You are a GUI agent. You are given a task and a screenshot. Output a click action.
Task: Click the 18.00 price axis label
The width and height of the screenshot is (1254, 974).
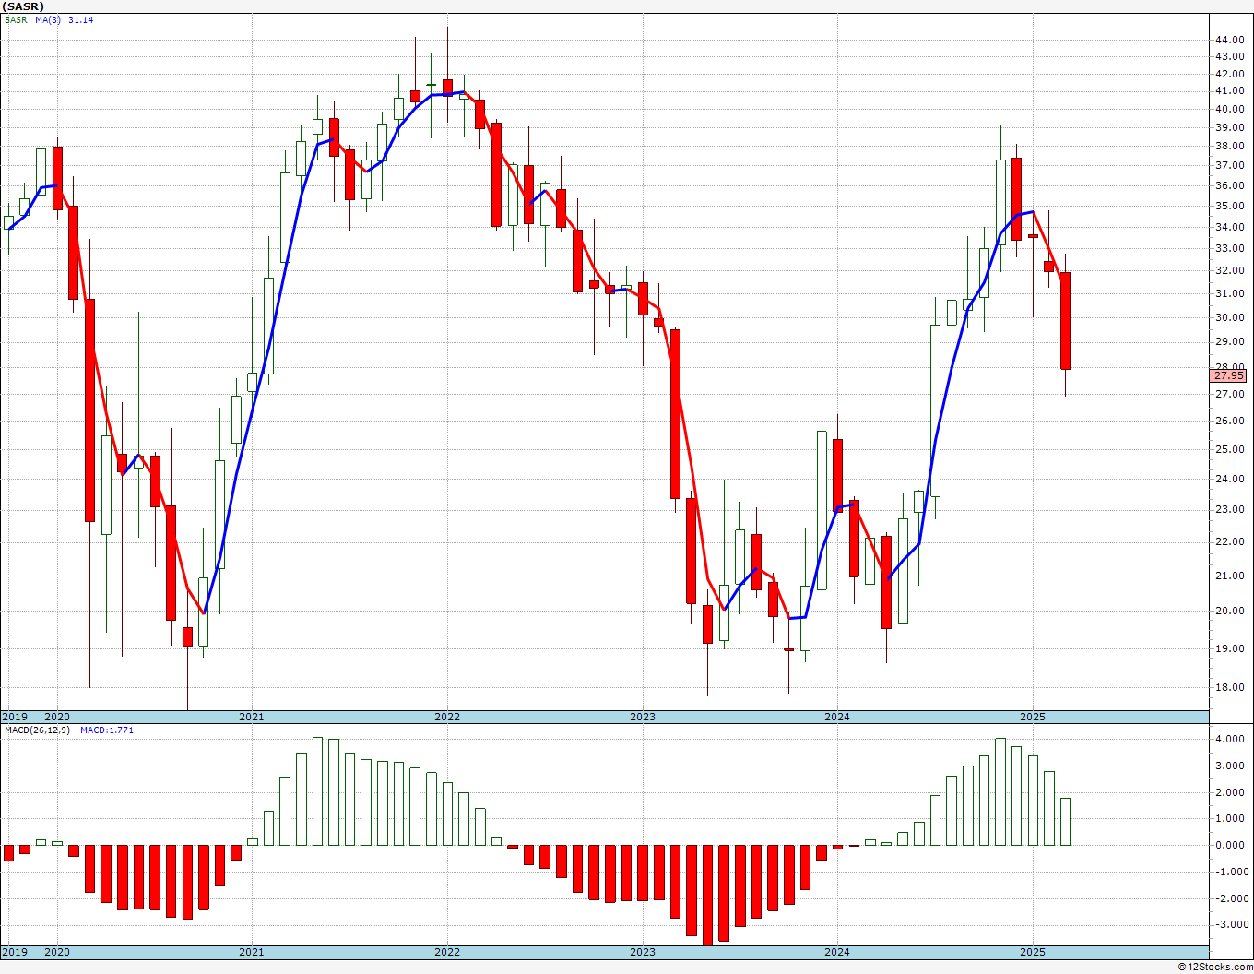[x=1231, y=687]
